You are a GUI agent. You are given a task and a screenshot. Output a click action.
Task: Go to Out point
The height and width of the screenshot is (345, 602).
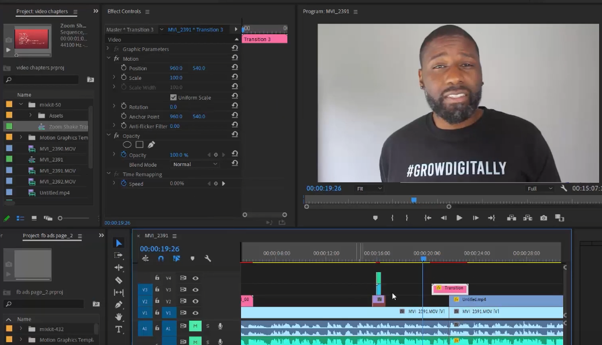click(491, 218)
